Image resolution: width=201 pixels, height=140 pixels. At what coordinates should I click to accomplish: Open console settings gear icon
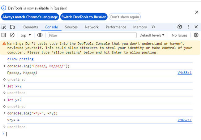pos(196,35)
